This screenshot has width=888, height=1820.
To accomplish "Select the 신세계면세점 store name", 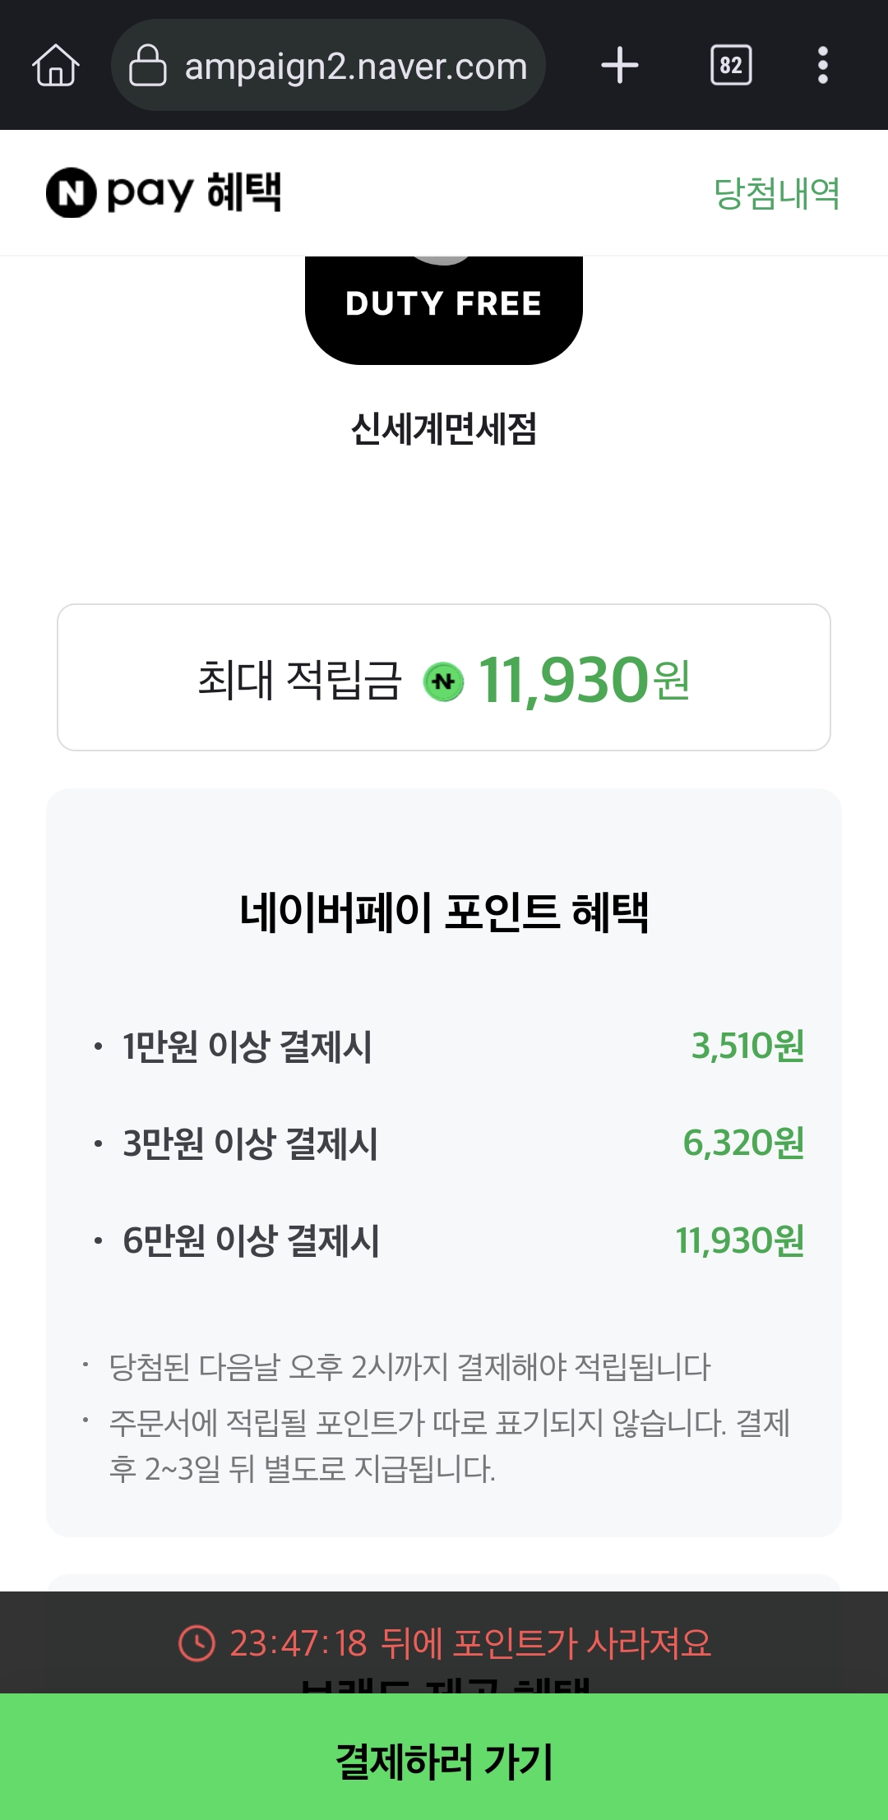I will (444, 428).
